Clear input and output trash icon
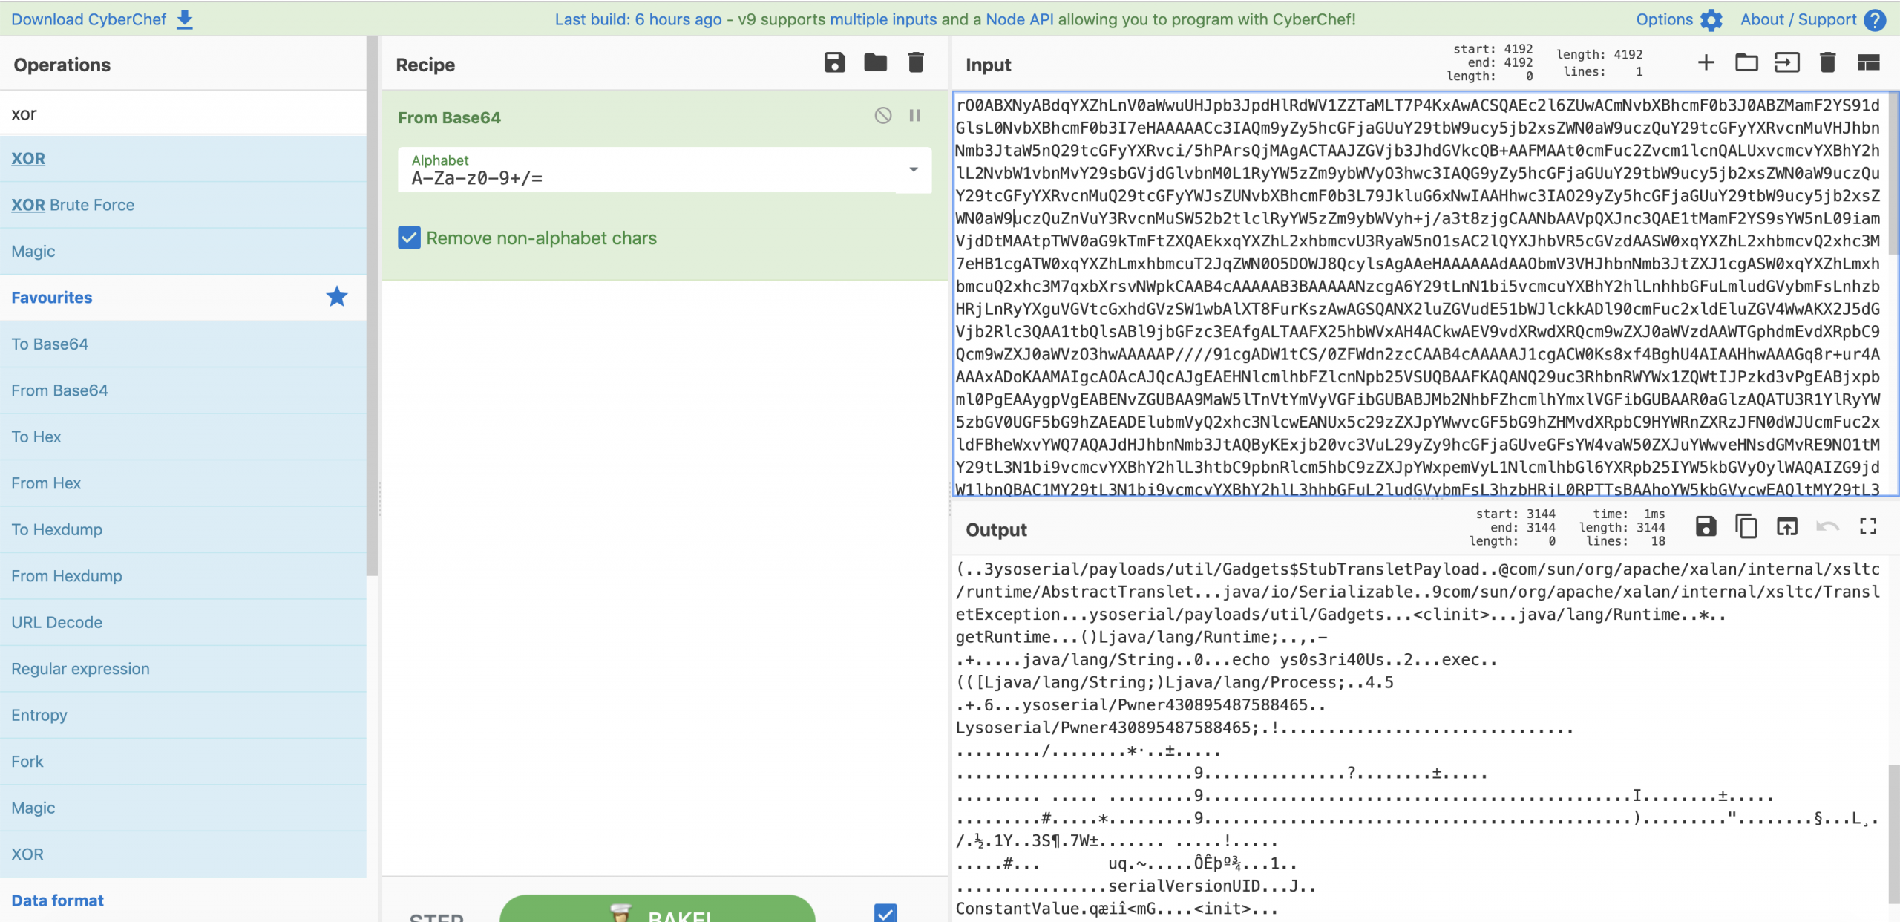This screenshot has width=1900, height=922. (1828, 62)
